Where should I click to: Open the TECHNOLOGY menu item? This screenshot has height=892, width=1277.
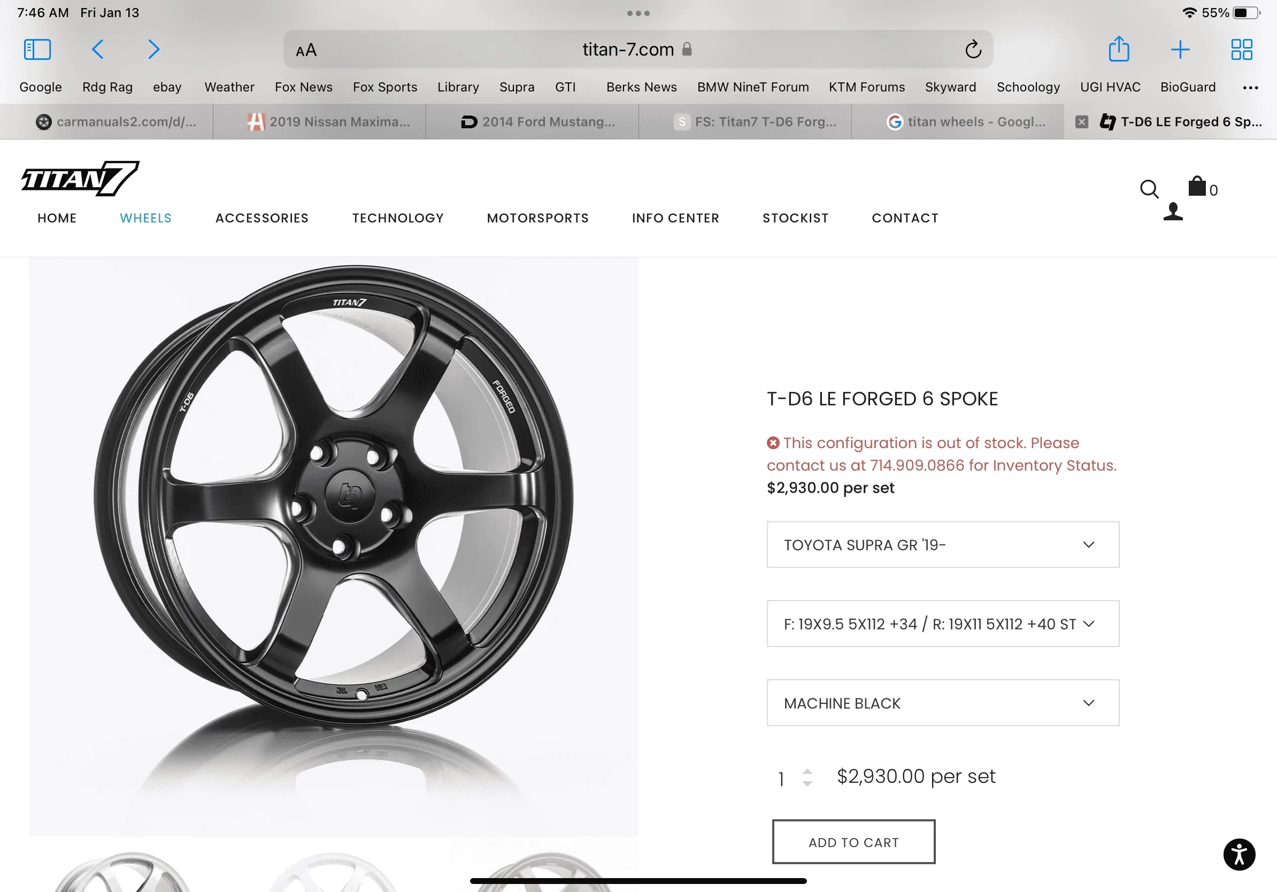click(x=398, y=218)
